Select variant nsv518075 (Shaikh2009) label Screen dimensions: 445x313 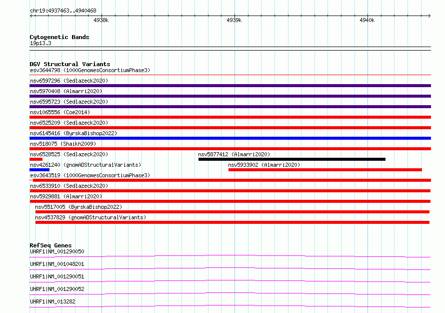pos(63,144)
